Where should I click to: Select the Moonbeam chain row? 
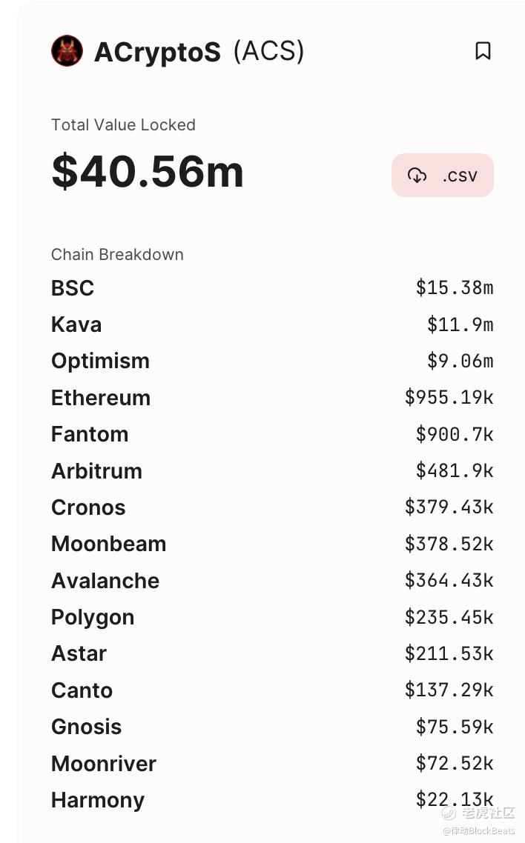pos(108,544)
